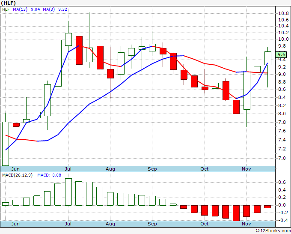291x234 pixels.
Task: Open the 12Stocks.com credit link
Action: (x=273, y=231)
